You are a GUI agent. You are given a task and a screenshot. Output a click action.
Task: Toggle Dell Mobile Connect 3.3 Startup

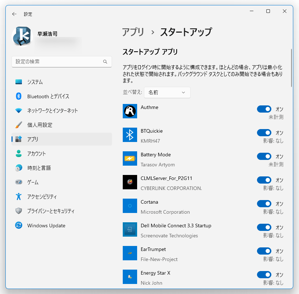264,227
